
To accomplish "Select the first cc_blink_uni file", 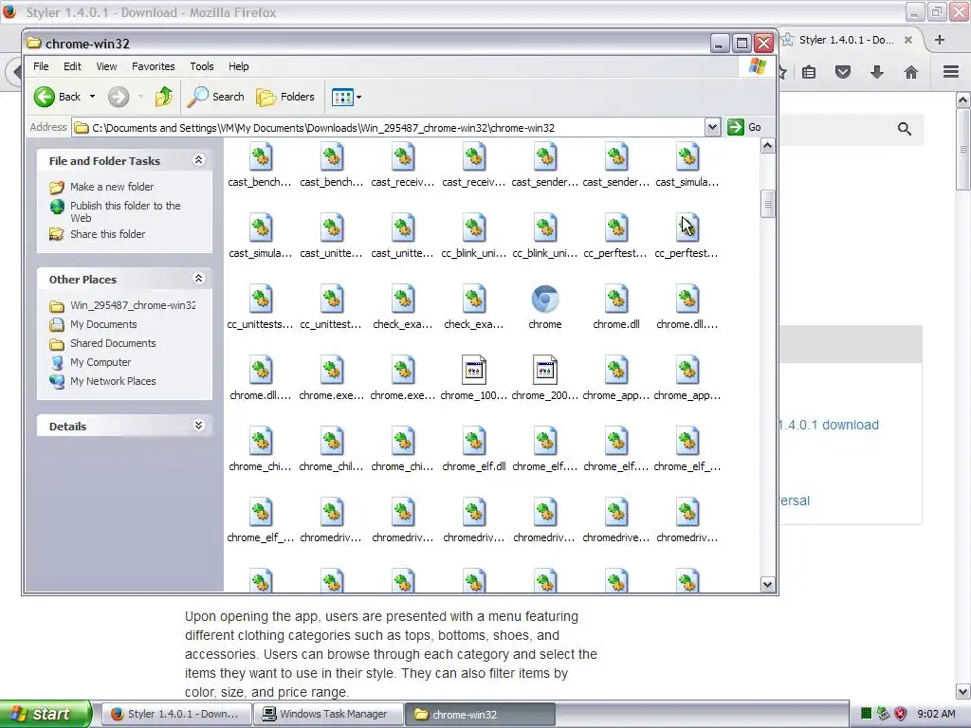I will (474, 227).
